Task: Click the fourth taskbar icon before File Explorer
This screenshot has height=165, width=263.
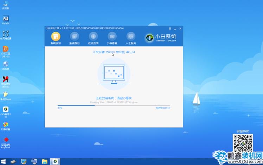Action: (x=34, y=161)
